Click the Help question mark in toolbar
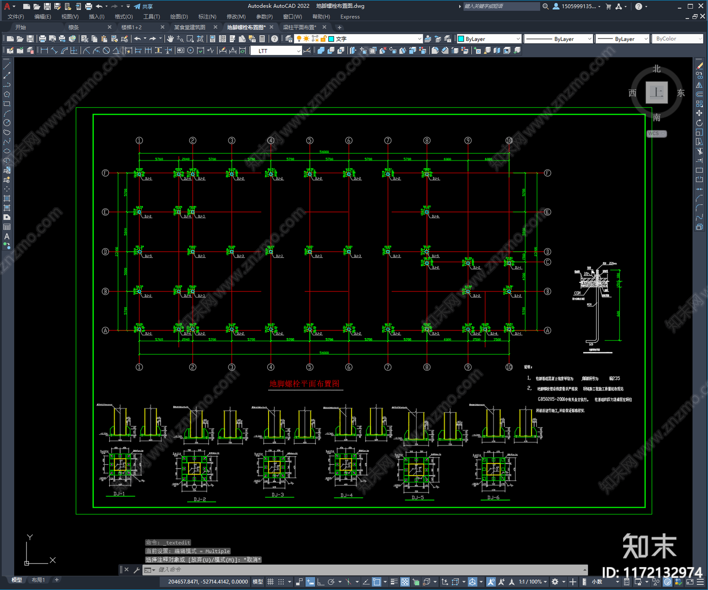This screenshot has height=590, width=708. tap(275, 39)
